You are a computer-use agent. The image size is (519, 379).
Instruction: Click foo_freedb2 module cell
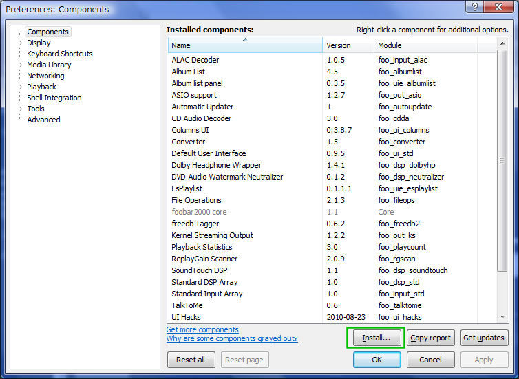[399, 224]
